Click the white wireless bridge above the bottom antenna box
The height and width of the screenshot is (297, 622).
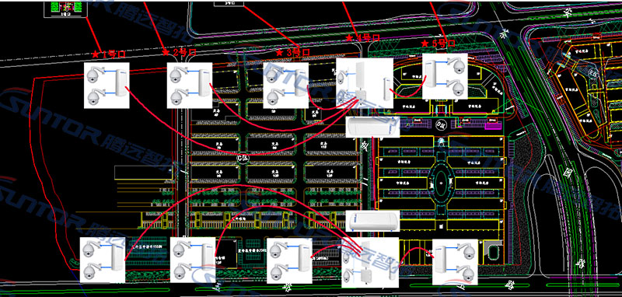point(372,221)
